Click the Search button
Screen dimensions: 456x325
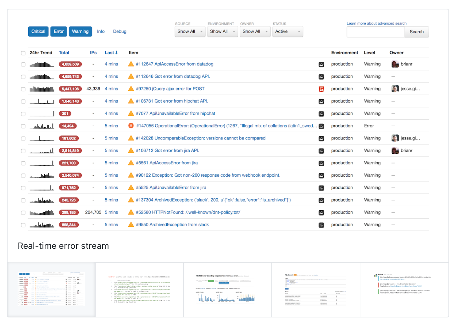tap(416, 32)
